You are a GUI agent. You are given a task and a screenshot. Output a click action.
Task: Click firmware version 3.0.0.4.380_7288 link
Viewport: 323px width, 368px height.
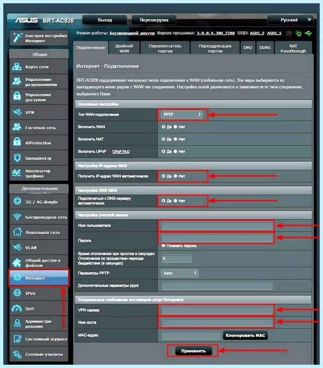[x=215, y=33]
